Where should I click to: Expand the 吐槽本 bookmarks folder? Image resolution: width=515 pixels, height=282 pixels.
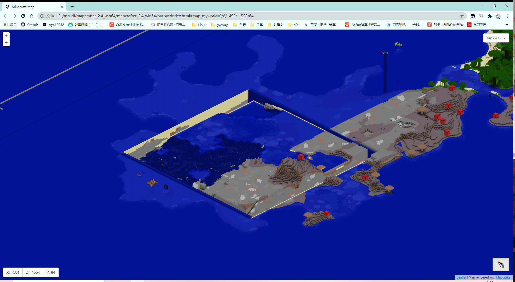pos(275,25)
